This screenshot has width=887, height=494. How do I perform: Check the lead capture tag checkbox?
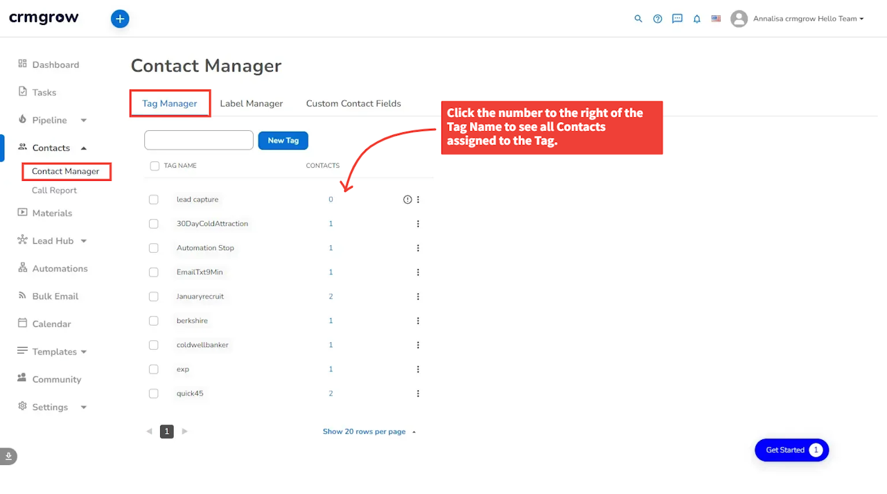pos(154,200)
